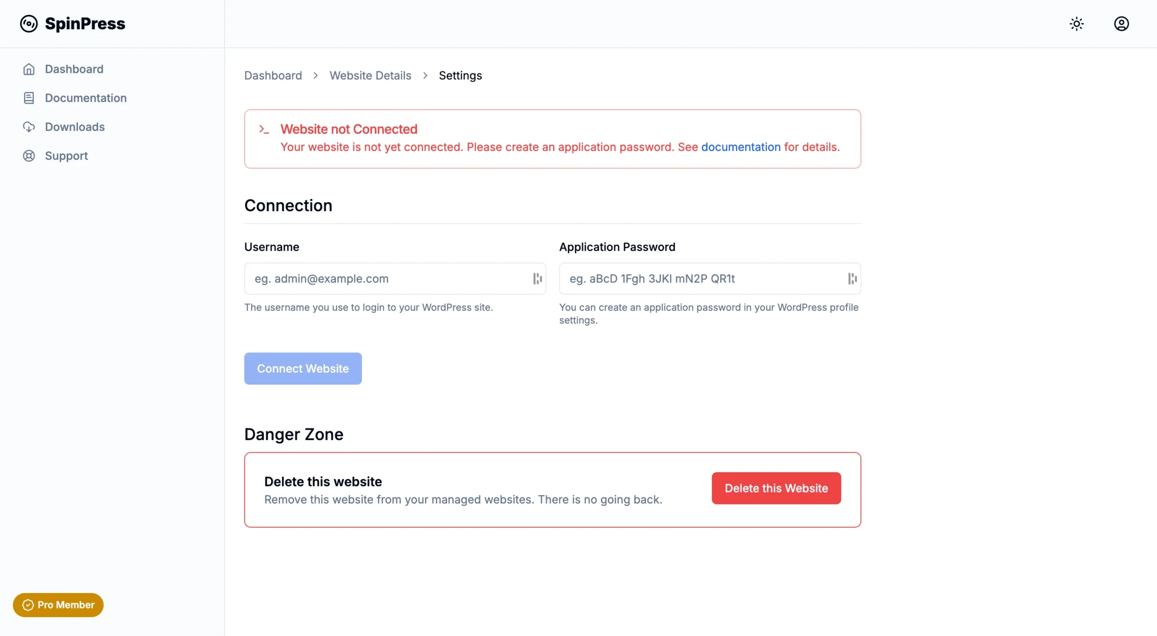The image size is (1157, 636).
Task: Open Website Details from the breadcrumb
Action: point(371,75)
